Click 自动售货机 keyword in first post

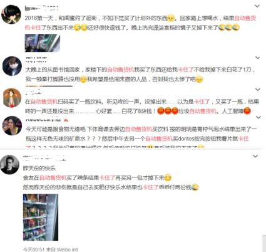(x=245, y=18)
